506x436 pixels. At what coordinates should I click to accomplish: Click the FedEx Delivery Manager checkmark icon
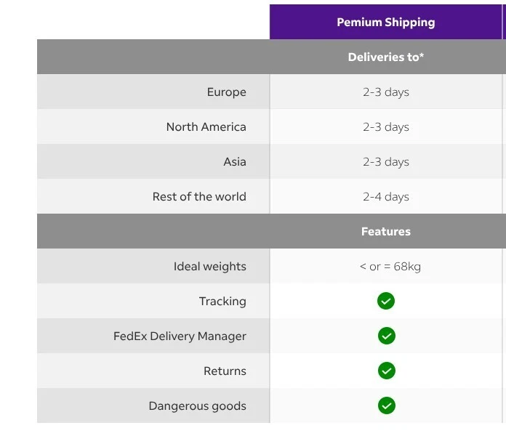(386, 336)
